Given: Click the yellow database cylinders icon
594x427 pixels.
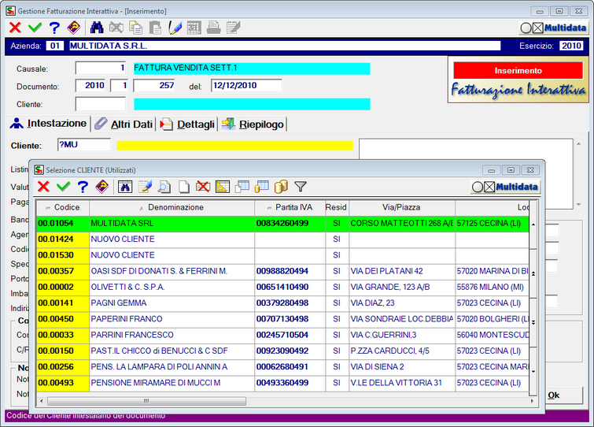Looking at the screenshot, I should [281, 187].
